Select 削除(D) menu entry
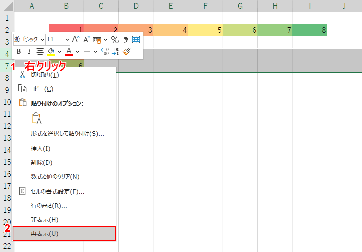The width and height of the screenshot is (362, 252). [x=64, y=162]
